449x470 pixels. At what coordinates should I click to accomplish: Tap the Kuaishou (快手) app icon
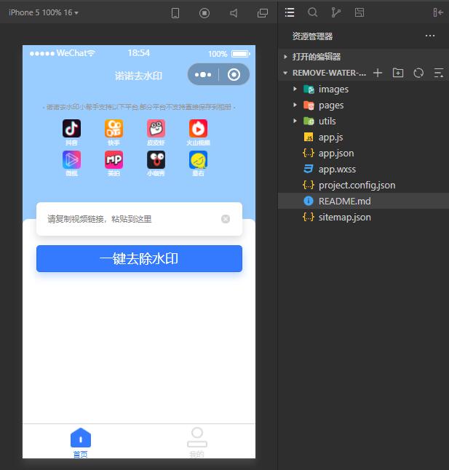(x=114, y=129)
